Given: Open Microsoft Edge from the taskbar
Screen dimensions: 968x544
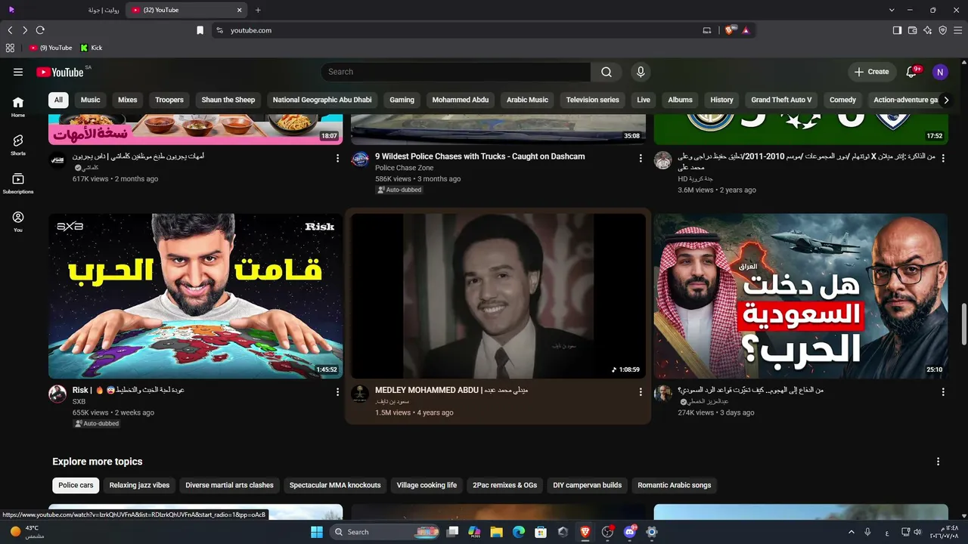Looking at the screenshot, I should [519, 532].
